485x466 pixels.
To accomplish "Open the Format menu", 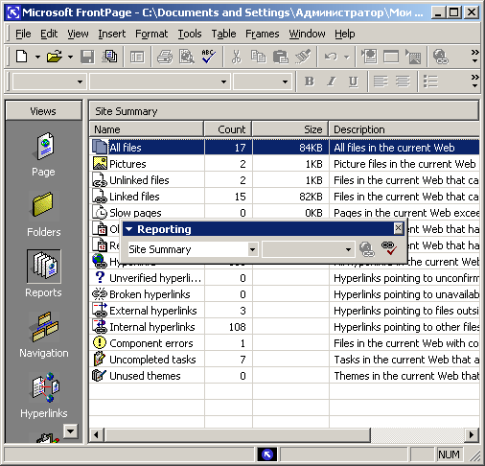I will coord(151,34).
